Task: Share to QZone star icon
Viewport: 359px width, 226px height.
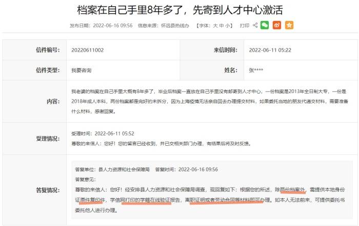Action: pyautogui.click(x=289, y=25)
